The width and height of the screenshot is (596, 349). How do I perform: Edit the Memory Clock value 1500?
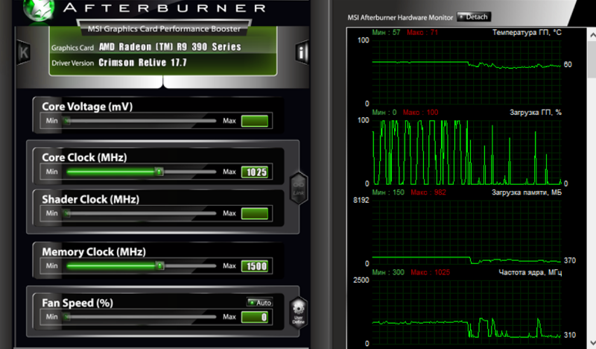255,266
